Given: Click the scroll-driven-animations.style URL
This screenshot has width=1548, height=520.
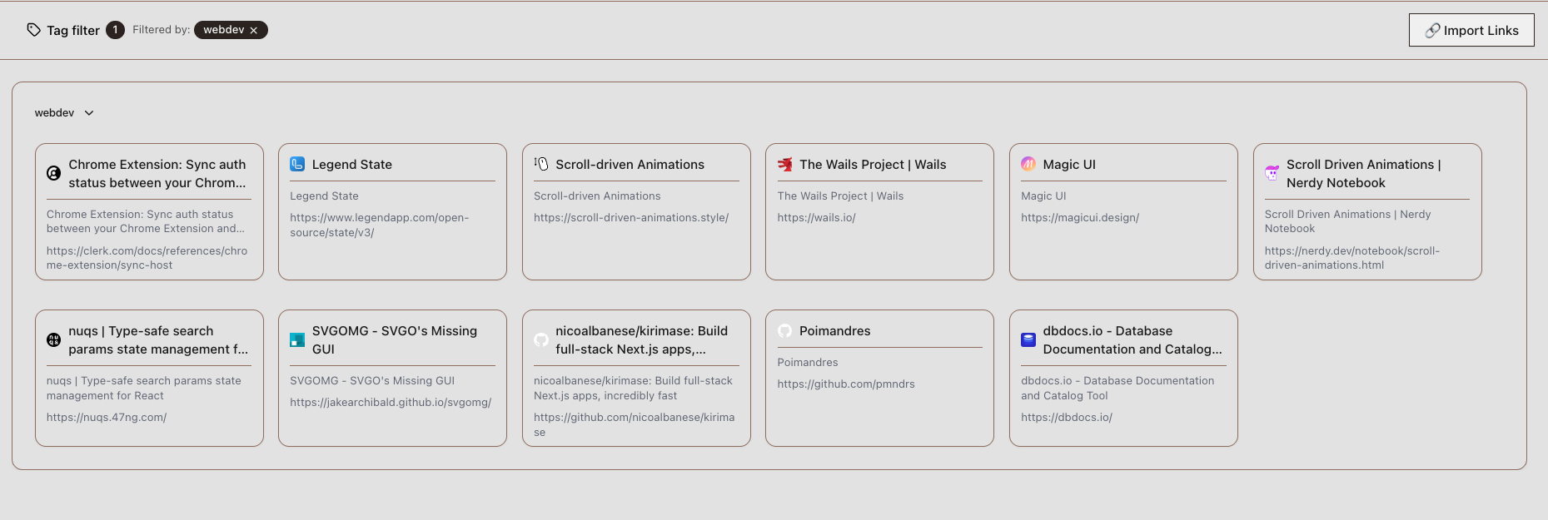Looking at the screenshot, I should [x=631, y=218].
